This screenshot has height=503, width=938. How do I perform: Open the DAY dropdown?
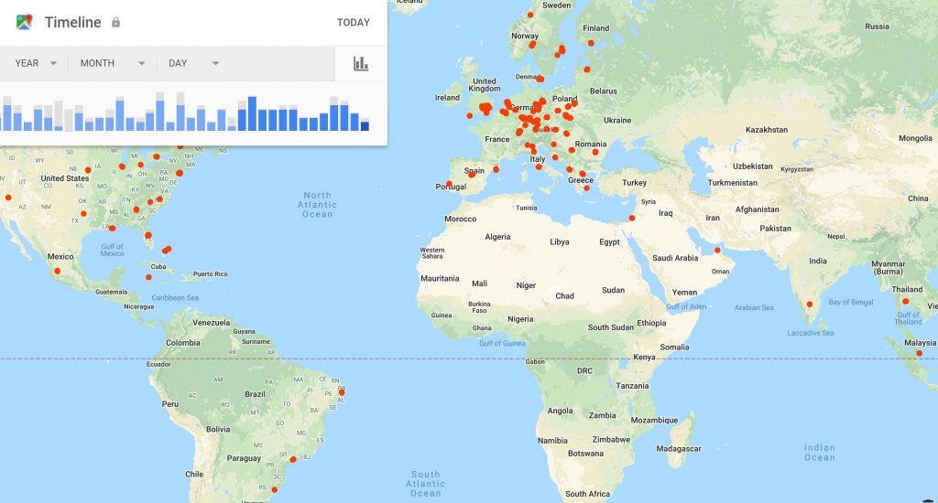[x=193, y=63]
